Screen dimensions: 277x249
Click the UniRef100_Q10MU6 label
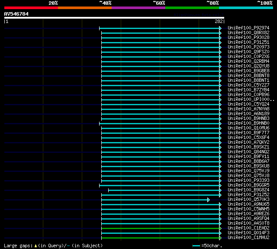coord(248,128)
